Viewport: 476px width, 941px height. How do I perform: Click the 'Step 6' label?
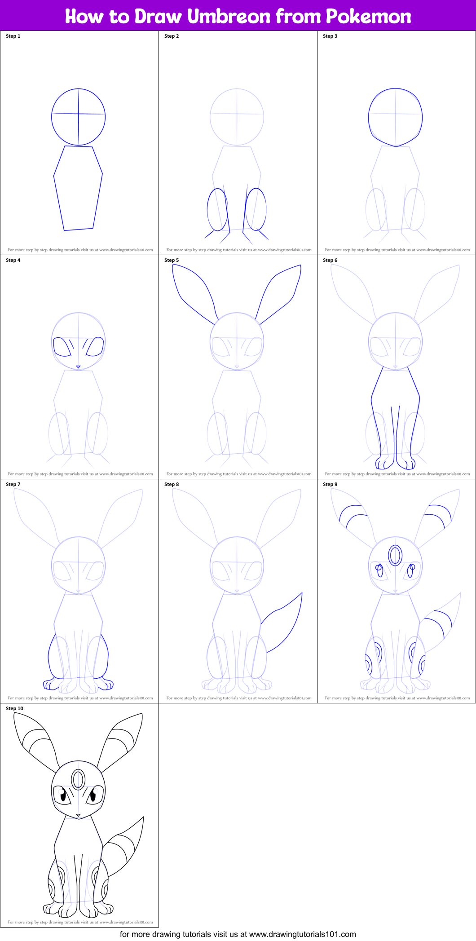330,260
